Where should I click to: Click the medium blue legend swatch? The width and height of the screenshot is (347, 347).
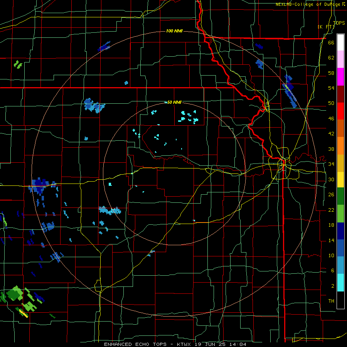click(x=340, y=248)
